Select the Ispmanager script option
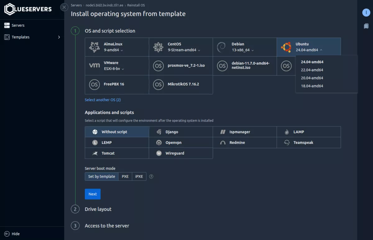This screenshot has width=373, height=240. tap(245, 132)
